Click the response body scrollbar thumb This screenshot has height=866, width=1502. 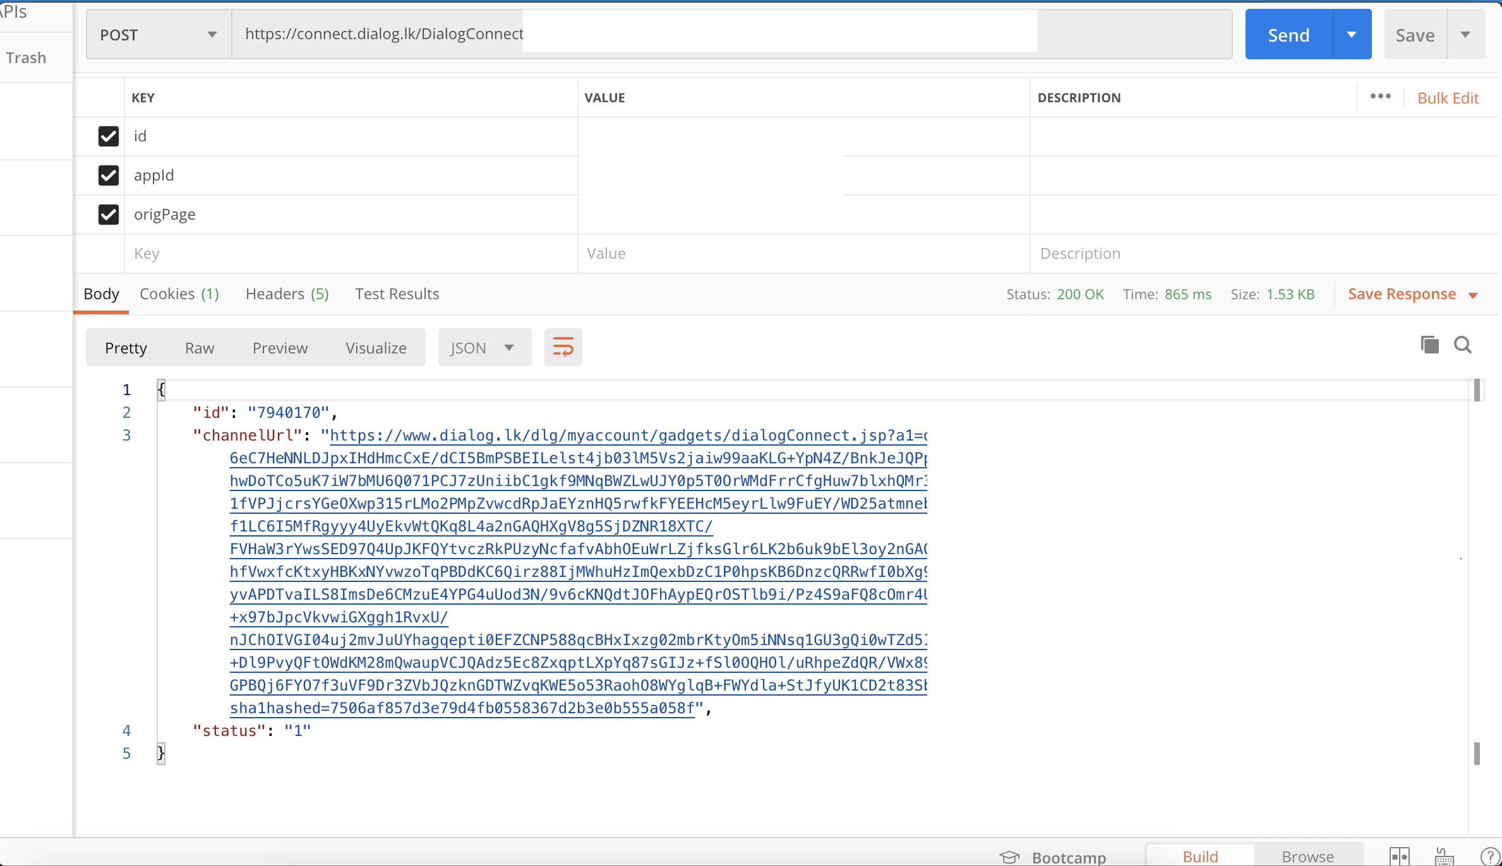[x=1477, y=390]
